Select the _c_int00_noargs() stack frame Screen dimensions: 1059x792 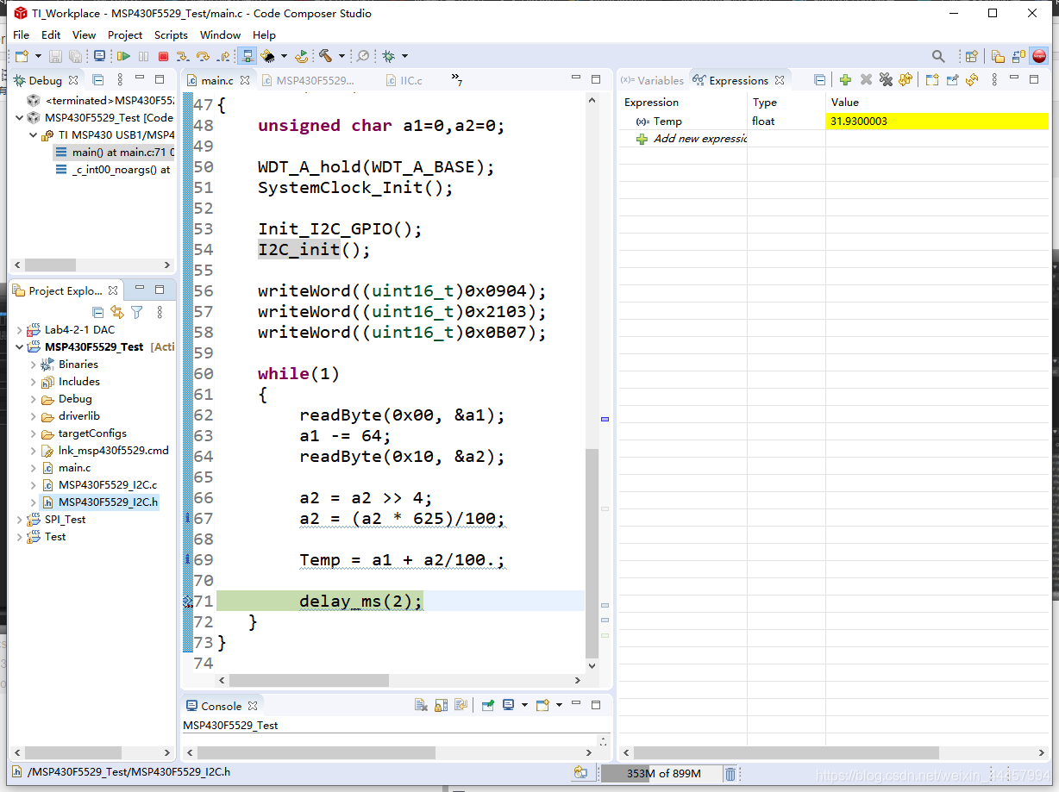click(x=114, y=170)
